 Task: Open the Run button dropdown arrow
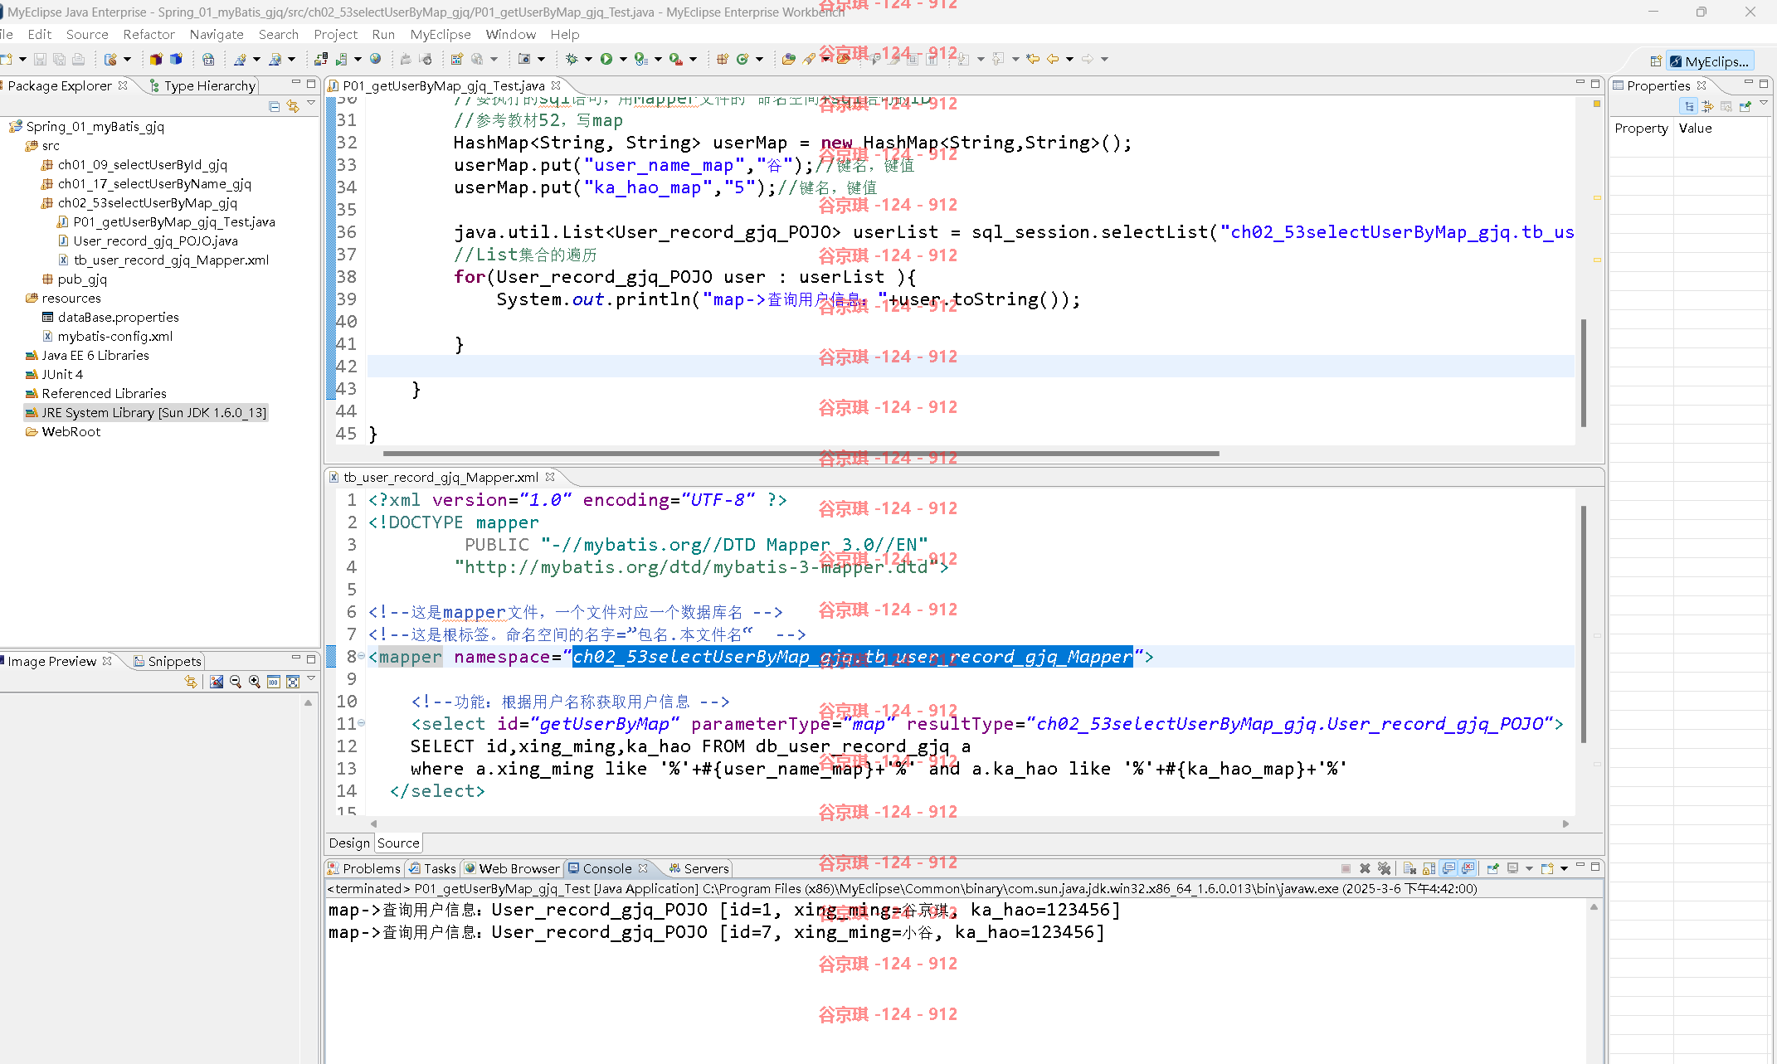tap(623, 59)
